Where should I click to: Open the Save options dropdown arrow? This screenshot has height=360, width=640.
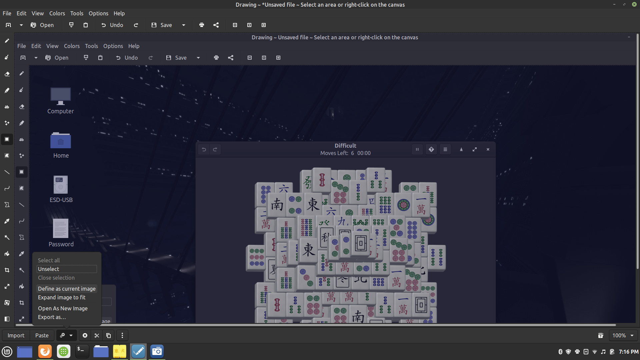click(x=198, y=58)
